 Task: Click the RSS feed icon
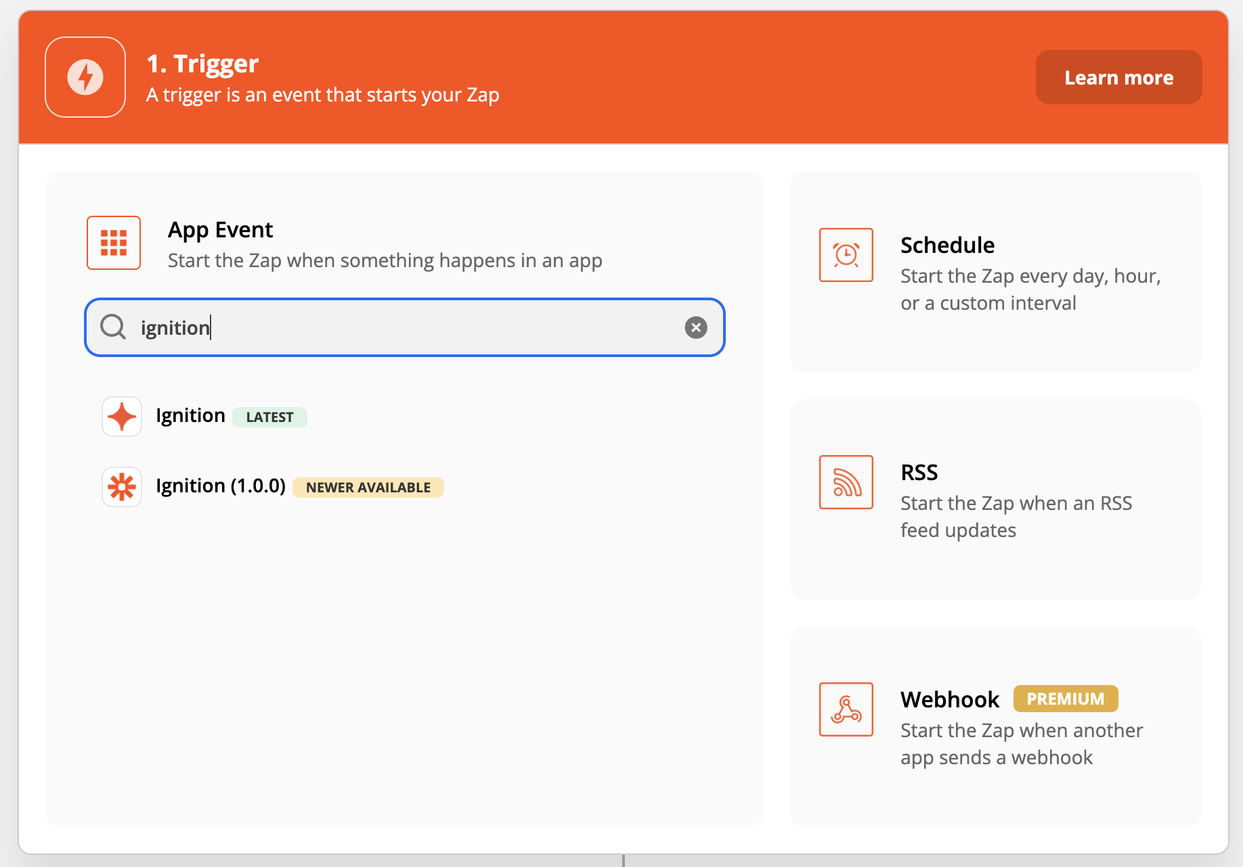pos(846,482)
